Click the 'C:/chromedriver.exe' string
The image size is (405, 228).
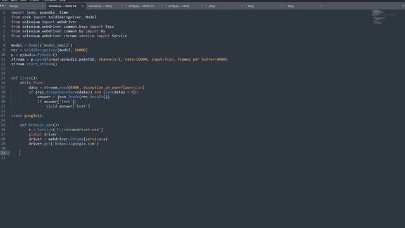click(78, 130)
